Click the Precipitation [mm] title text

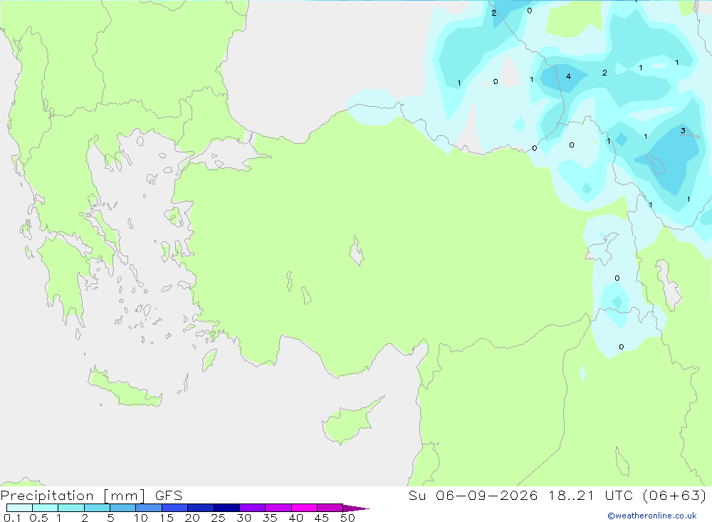coord(73,495)
